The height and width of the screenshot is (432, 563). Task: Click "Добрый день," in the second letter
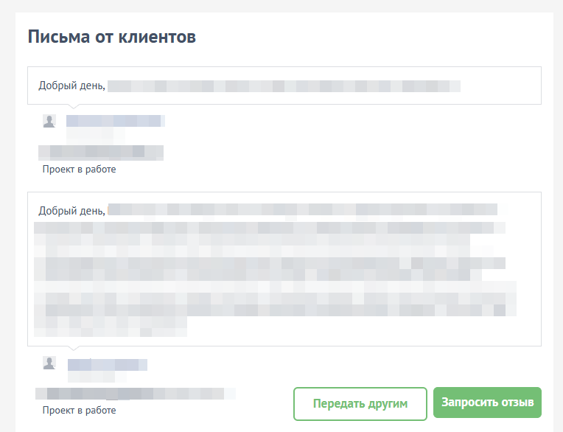click(72, 211)
